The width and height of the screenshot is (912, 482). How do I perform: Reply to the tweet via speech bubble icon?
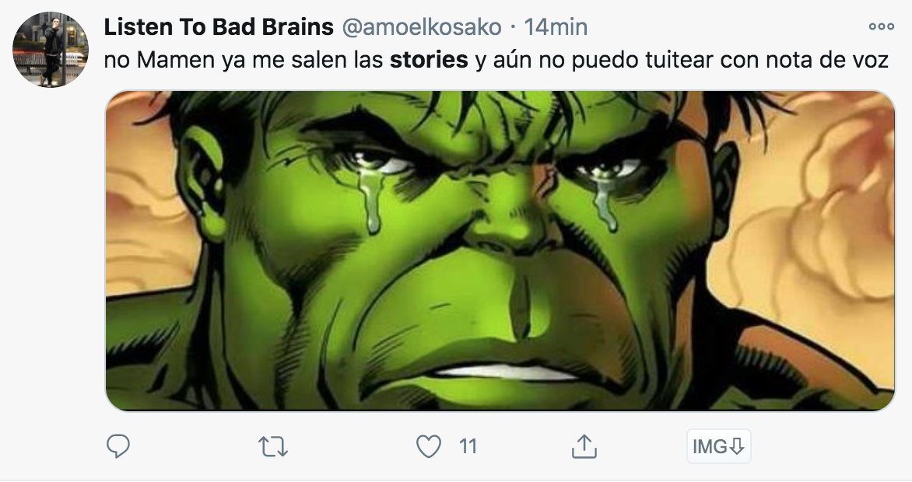(118, 446)
